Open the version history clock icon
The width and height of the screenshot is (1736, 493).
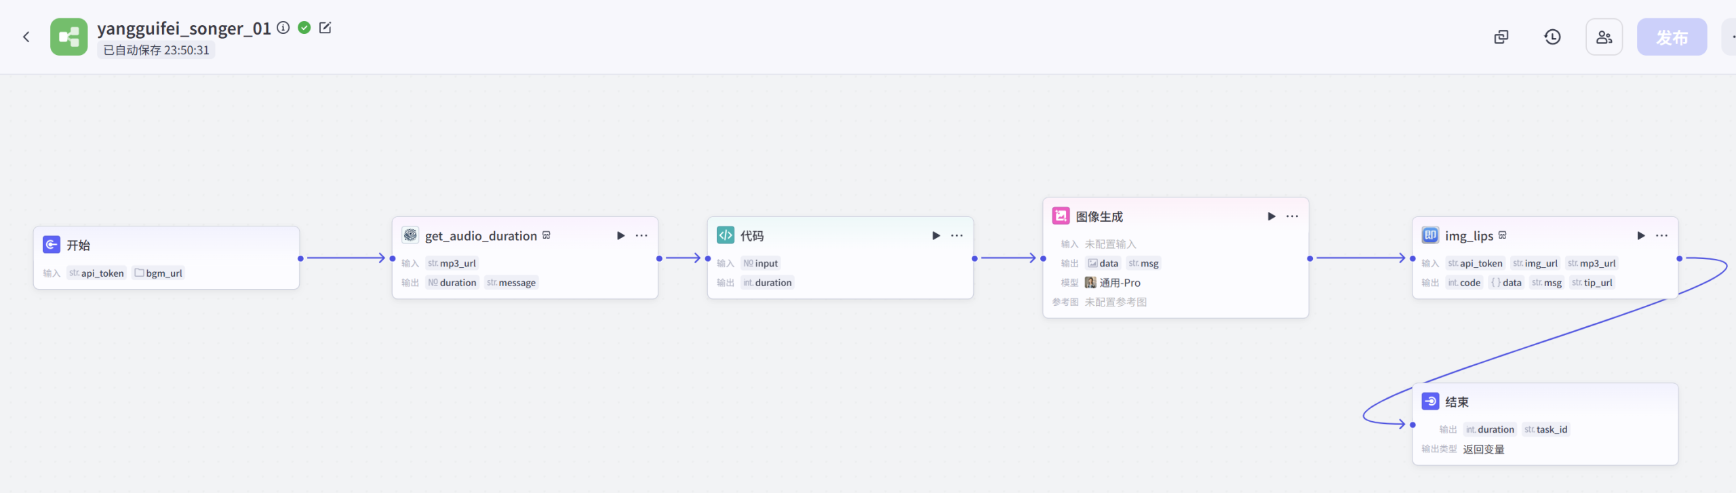tap(1552, 37)
